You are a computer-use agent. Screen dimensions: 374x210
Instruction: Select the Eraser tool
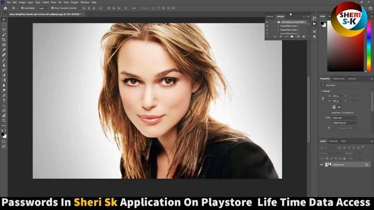[4, 75]
